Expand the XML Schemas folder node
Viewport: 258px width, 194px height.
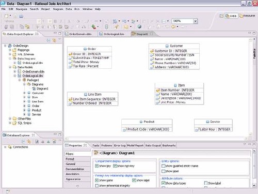tap(10, 54)
